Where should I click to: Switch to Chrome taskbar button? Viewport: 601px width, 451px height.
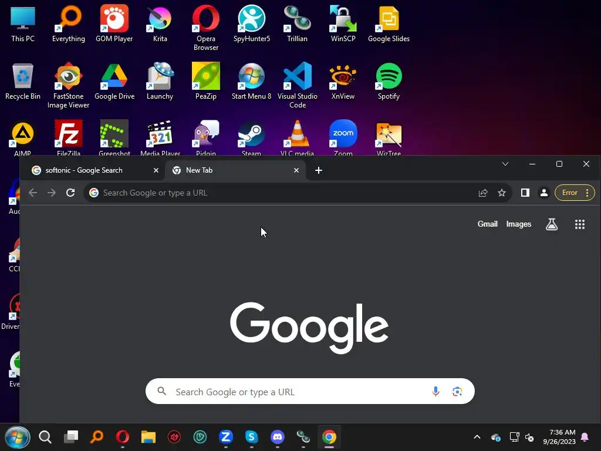[329, 437]
